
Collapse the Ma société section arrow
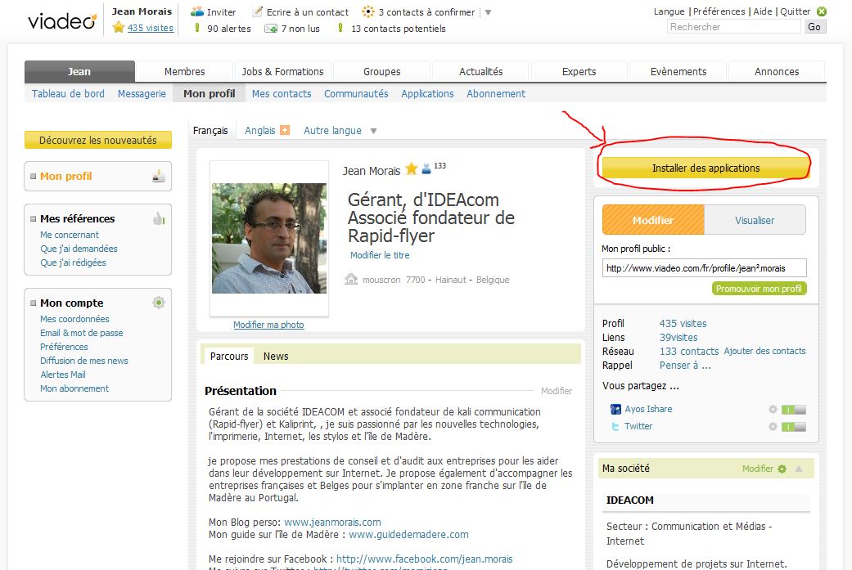(799, 469)
